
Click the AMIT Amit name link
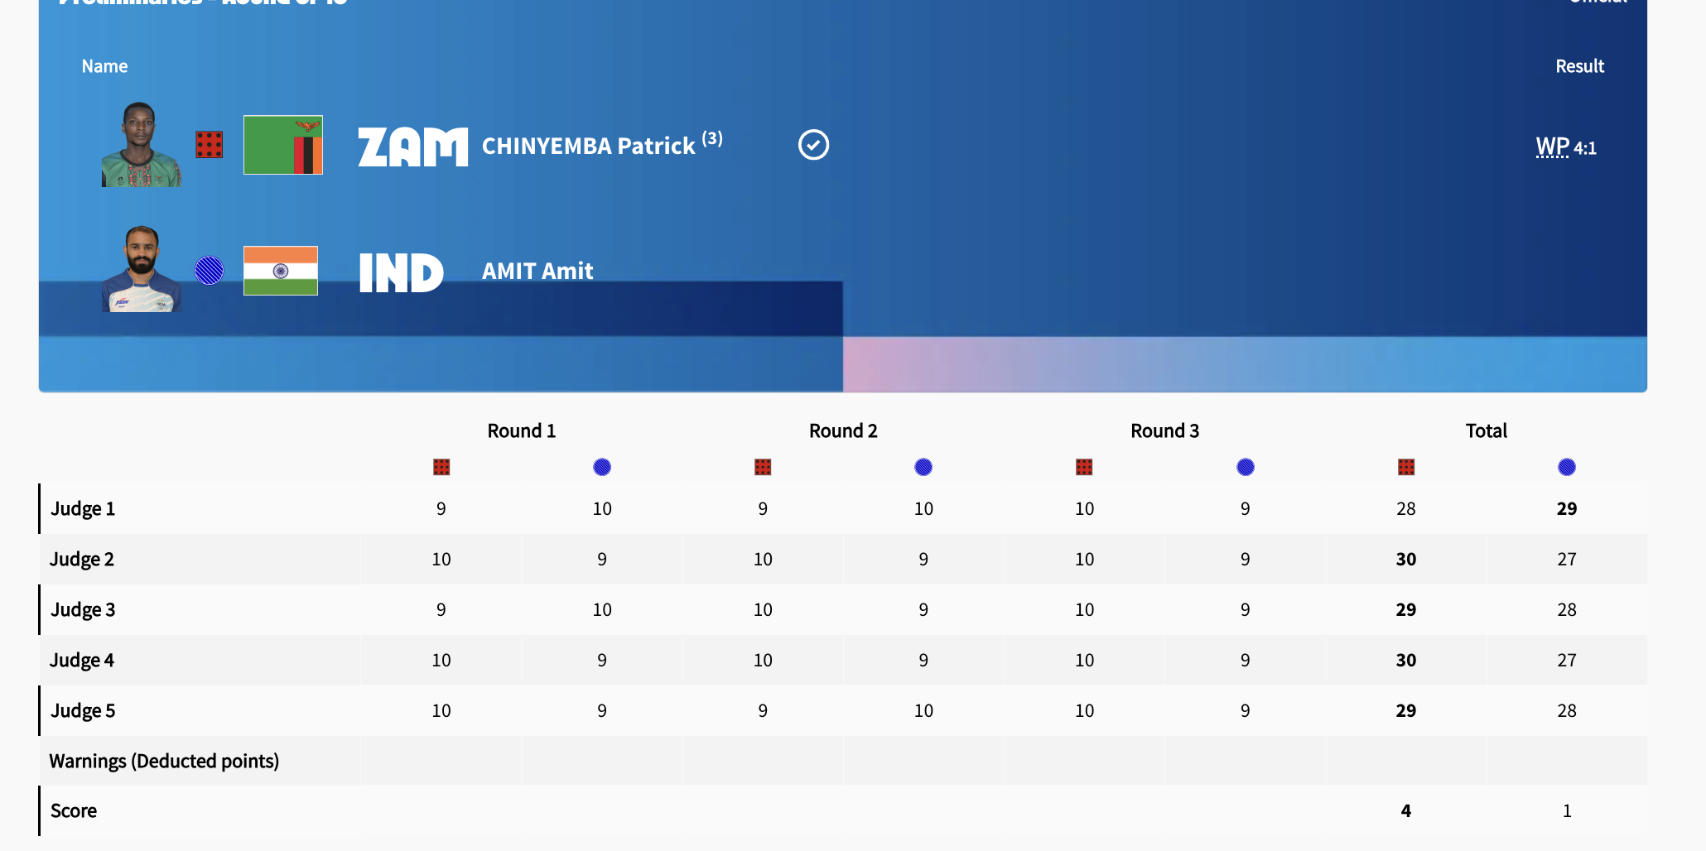pyautogui.click(x=537, y=271)
